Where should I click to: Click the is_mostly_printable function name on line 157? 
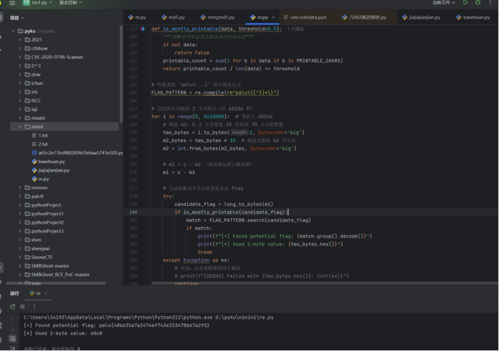point(191,29)
